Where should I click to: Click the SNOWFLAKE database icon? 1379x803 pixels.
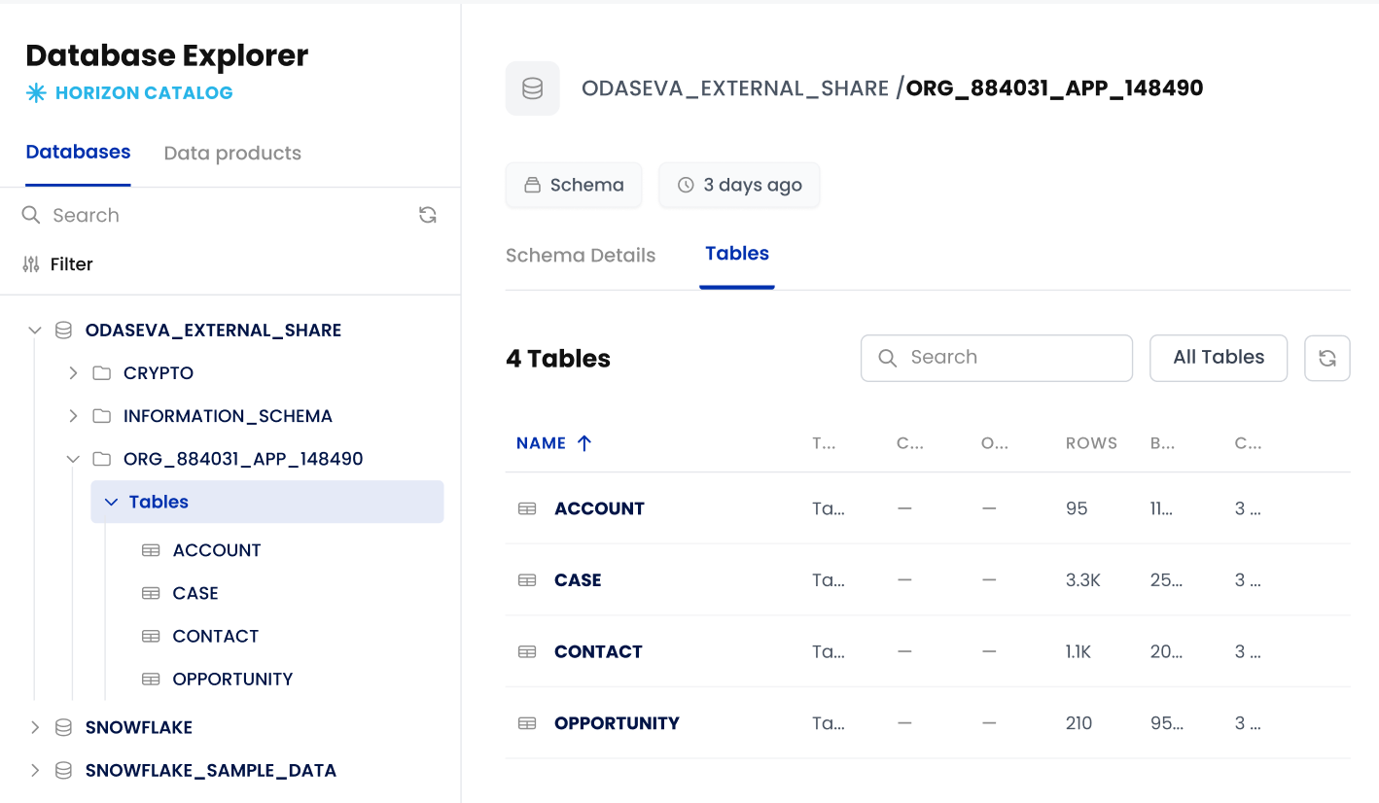pos(63,727)
